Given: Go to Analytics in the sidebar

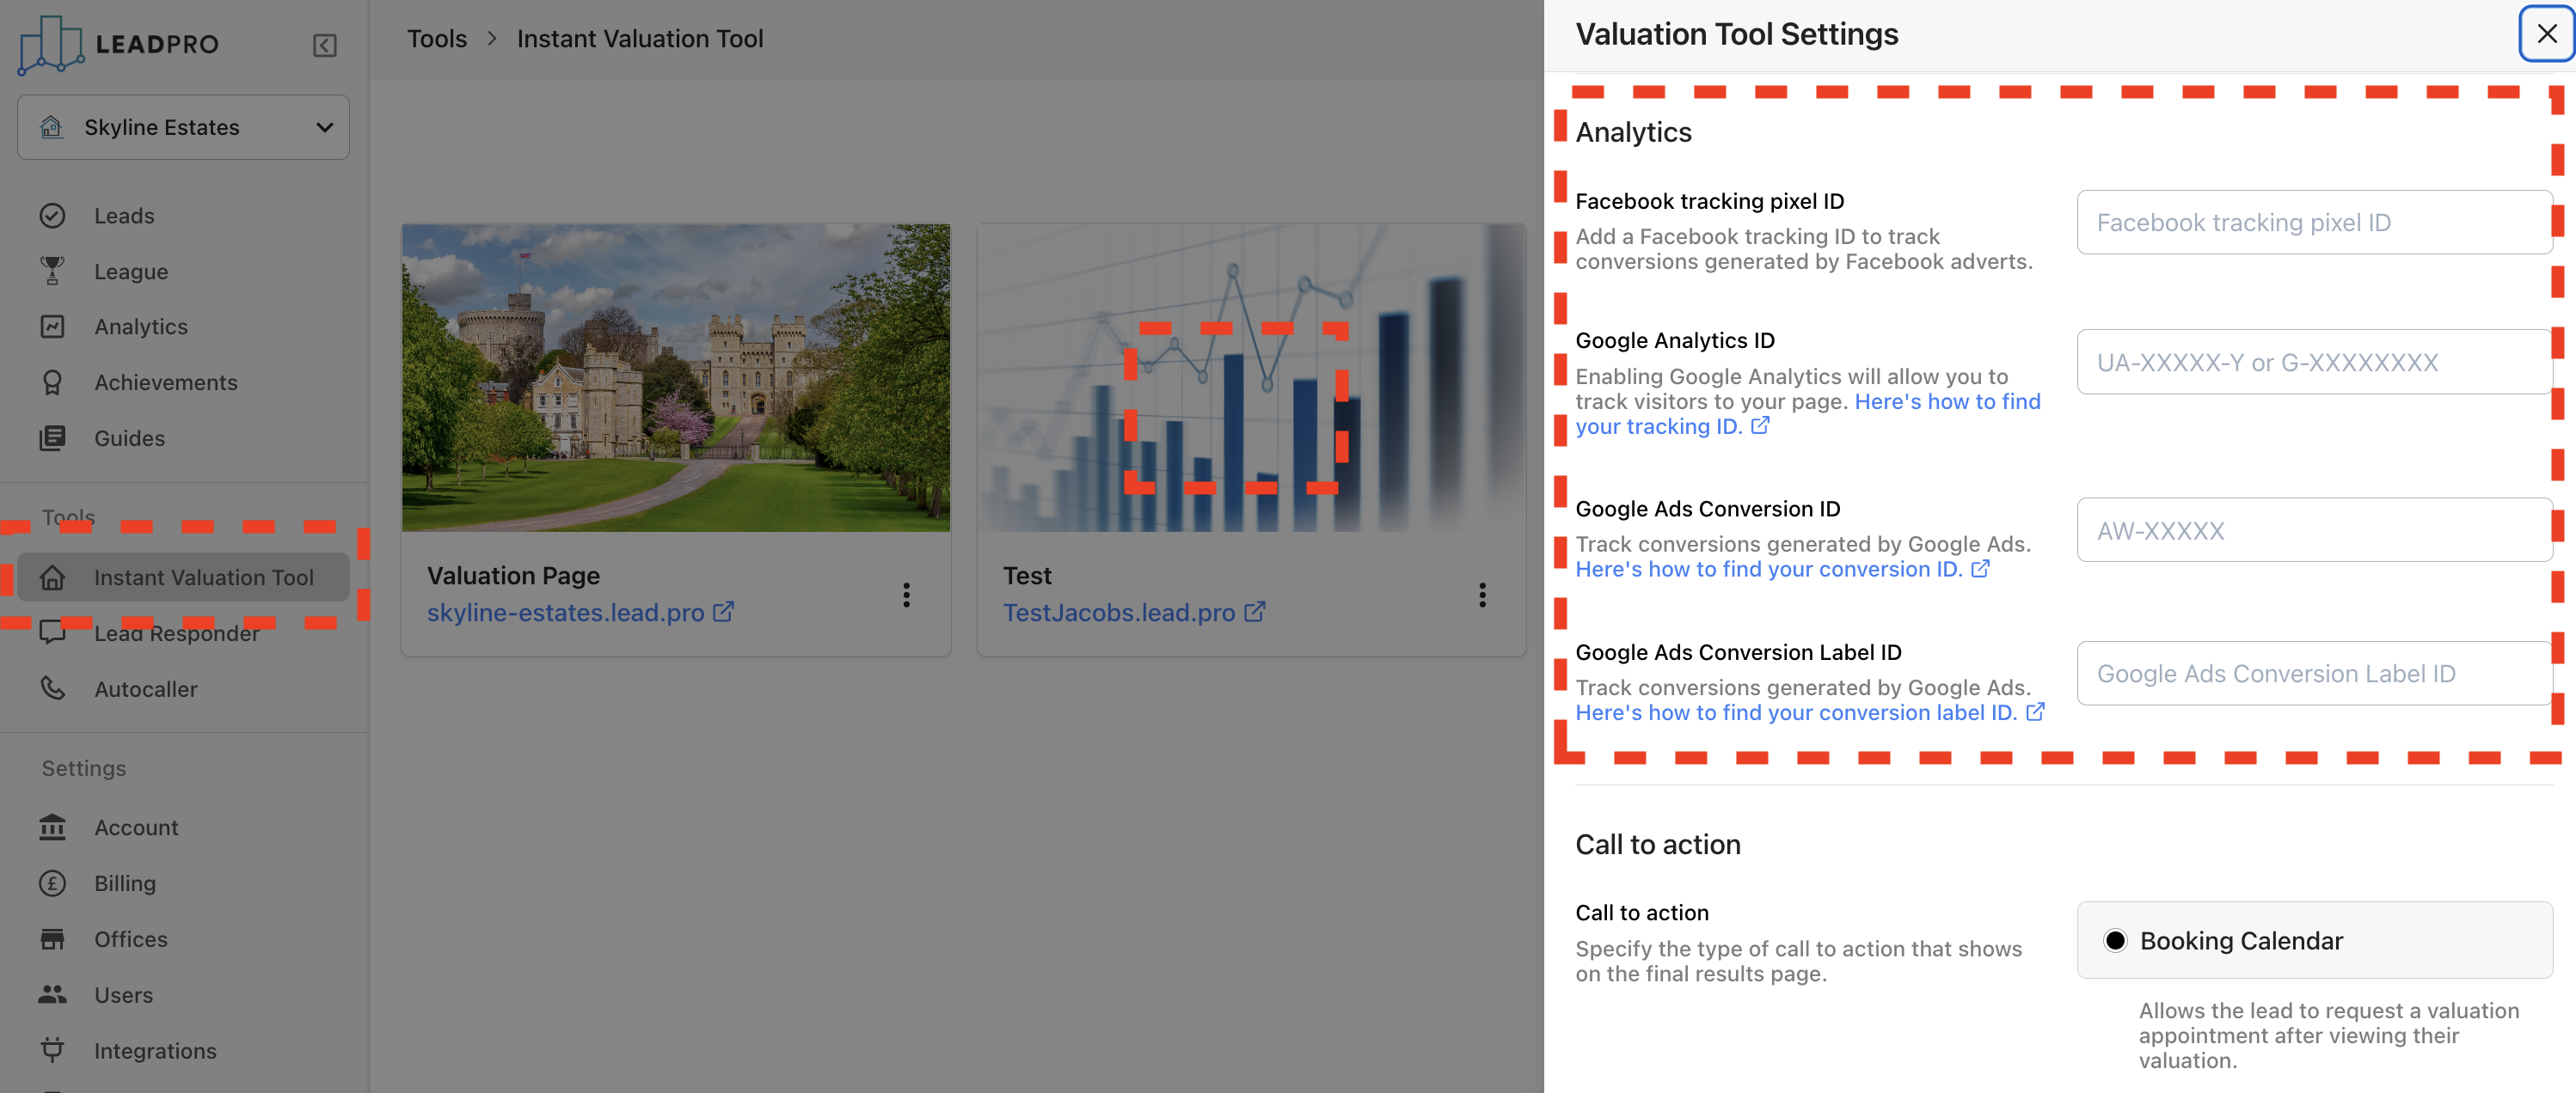Looking at the screenshot, I should pyautogui.click(x=141, y=327).
